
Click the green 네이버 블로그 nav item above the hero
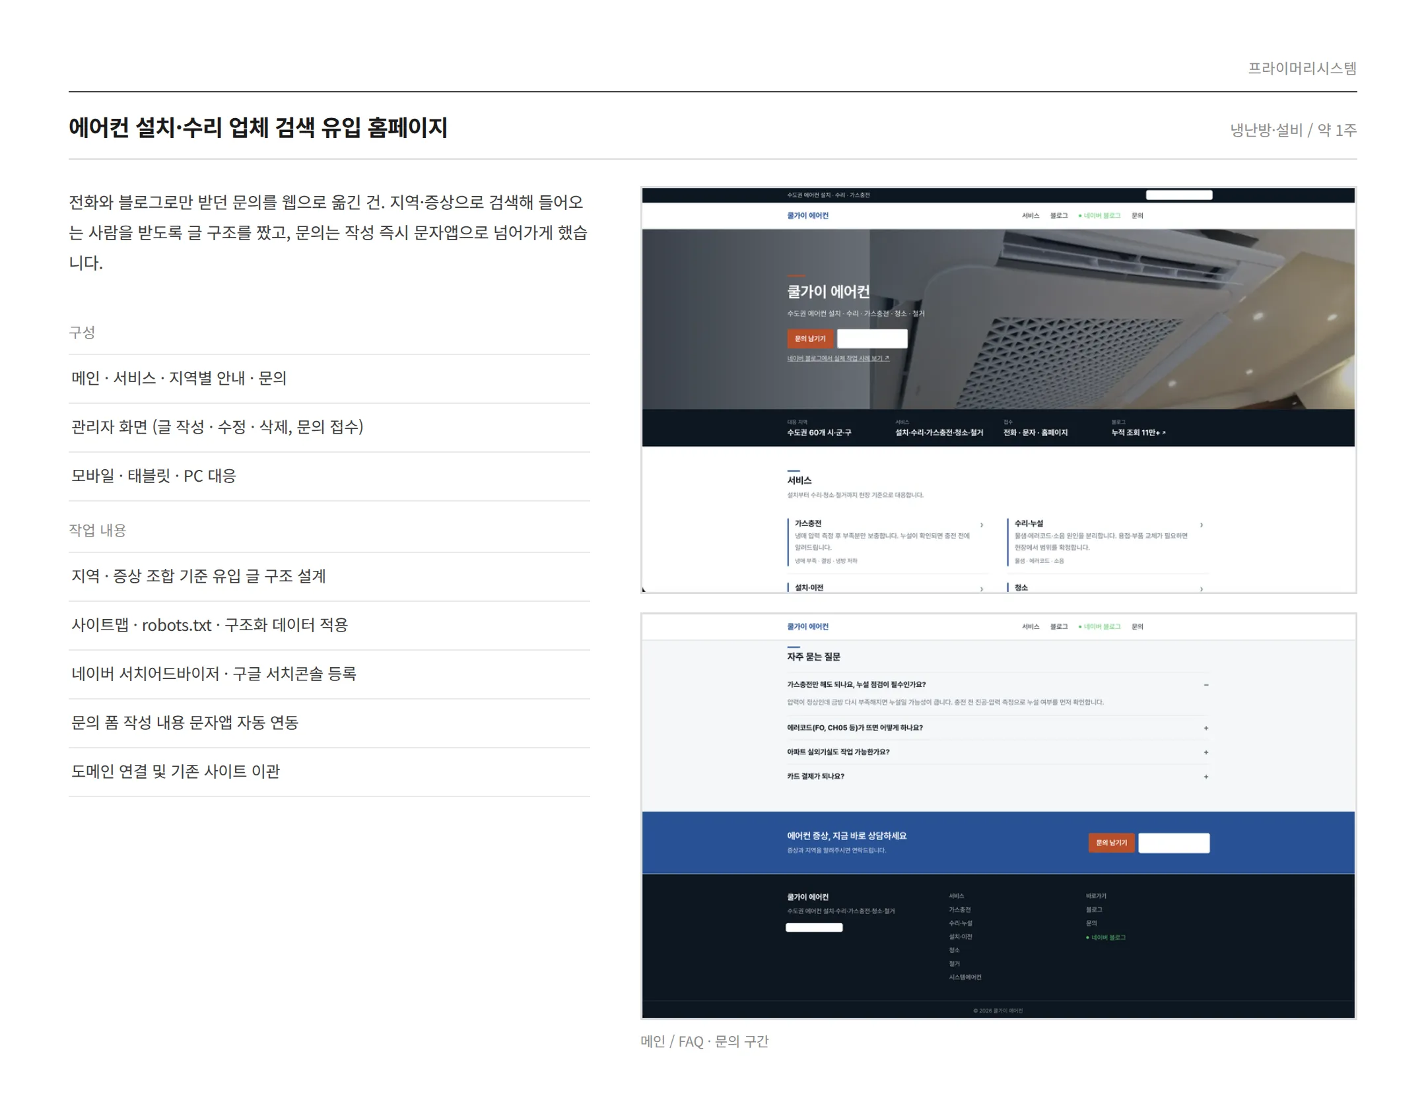tap(1099, 216)
